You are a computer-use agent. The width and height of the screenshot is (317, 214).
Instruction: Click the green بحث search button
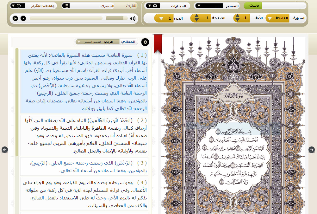pos(253,5)
